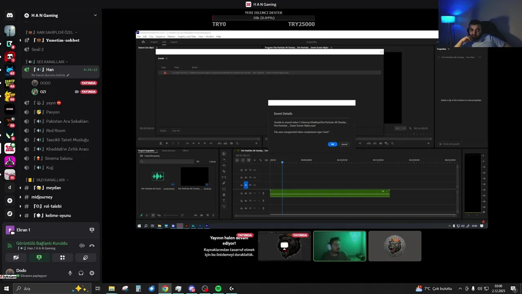Join the Sesli 2 voice channel
Image resolution: width=522 pixels, height=294 pixels.
[61, 49]
